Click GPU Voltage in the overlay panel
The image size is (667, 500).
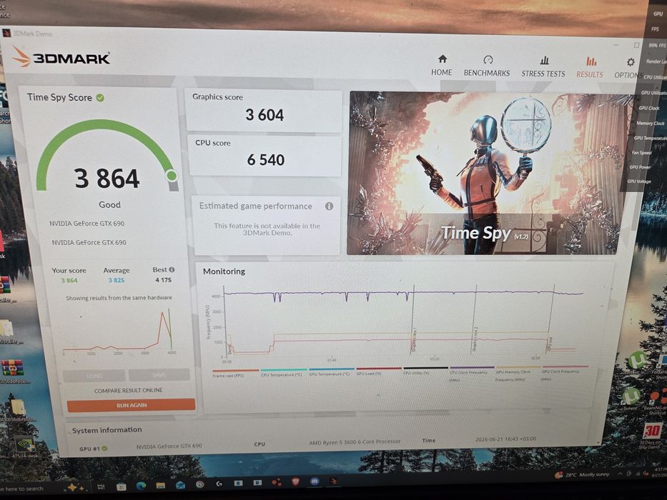coord(639,181)
